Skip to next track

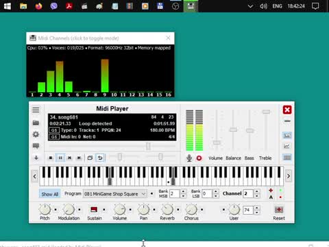[79, 158]
